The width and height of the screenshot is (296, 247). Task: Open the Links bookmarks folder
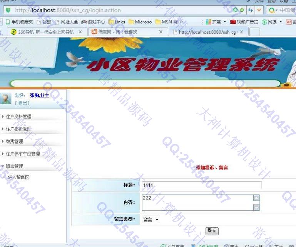point(117,22)
